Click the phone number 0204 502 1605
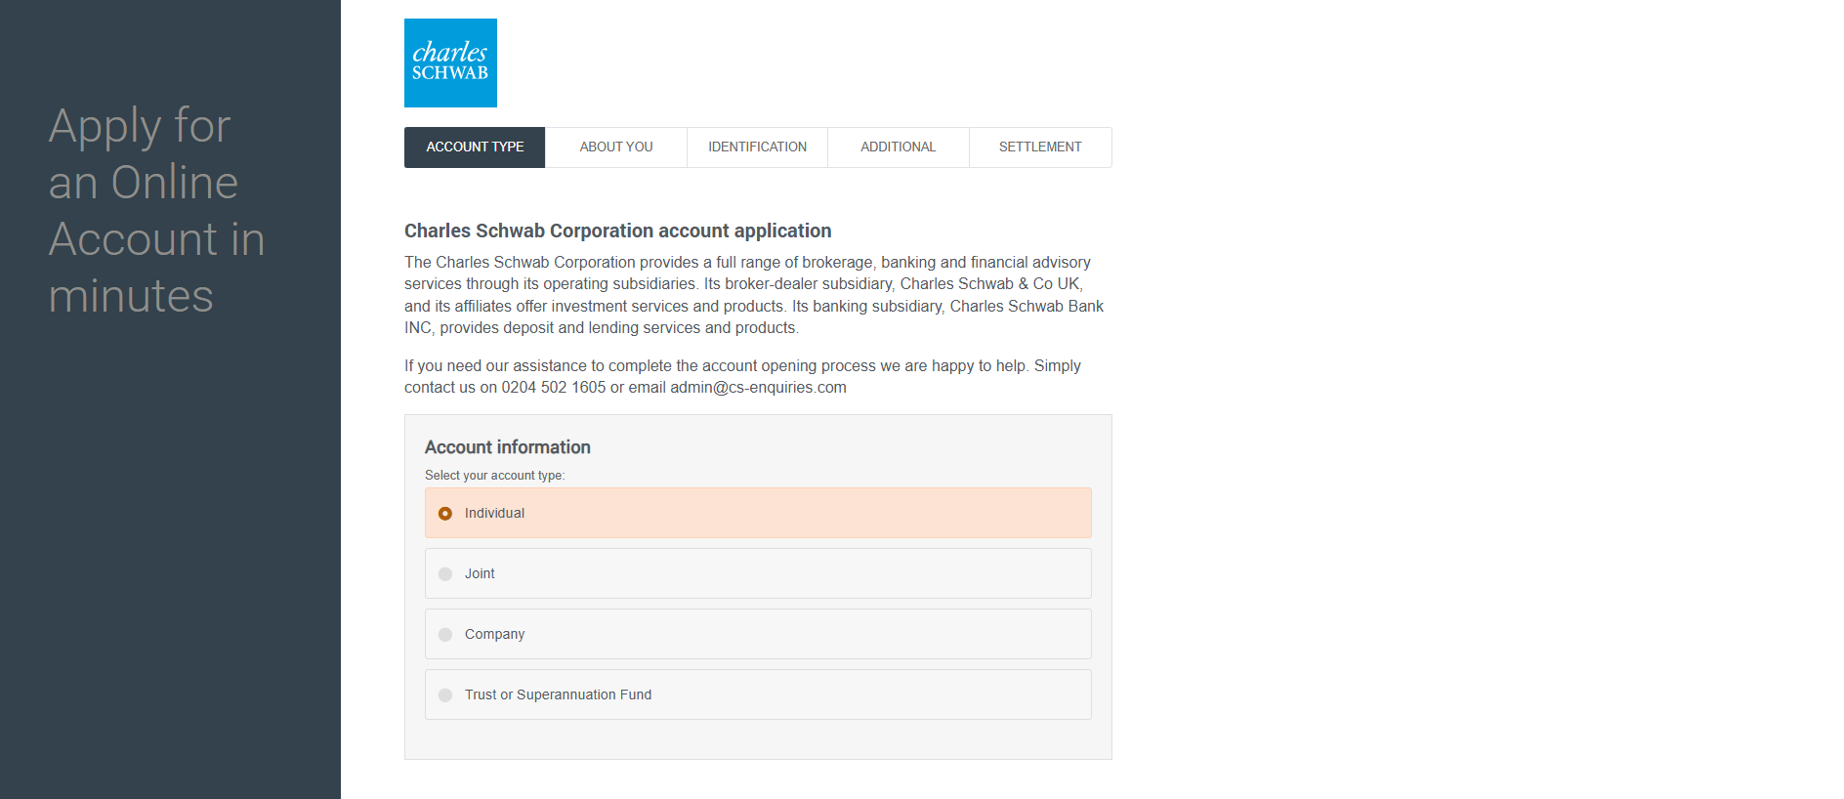 (554, 388)
